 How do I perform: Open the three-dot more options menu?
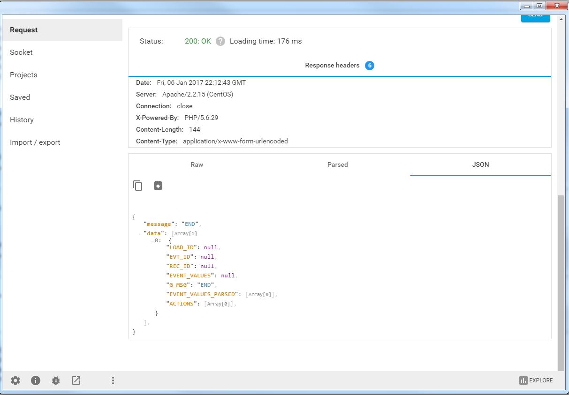[113, 380]
